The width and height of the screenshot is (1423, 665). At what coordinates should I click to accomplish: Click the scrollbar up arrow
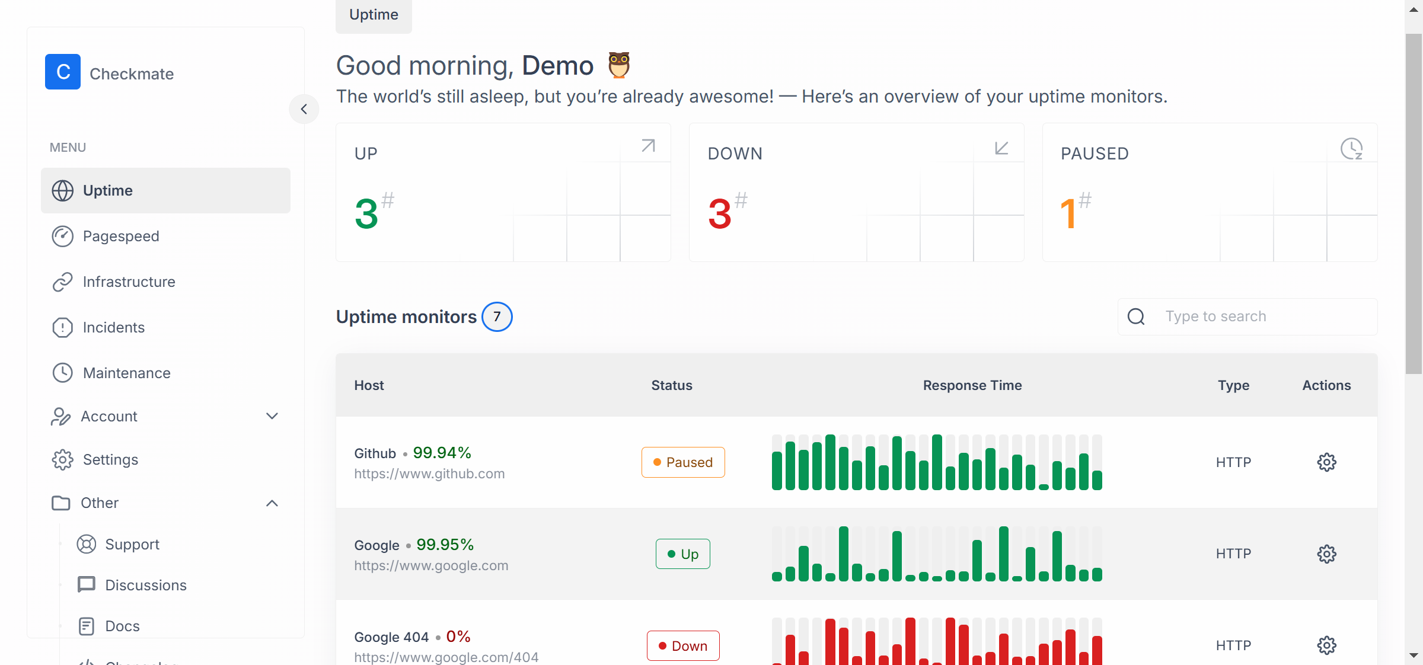1414,9
